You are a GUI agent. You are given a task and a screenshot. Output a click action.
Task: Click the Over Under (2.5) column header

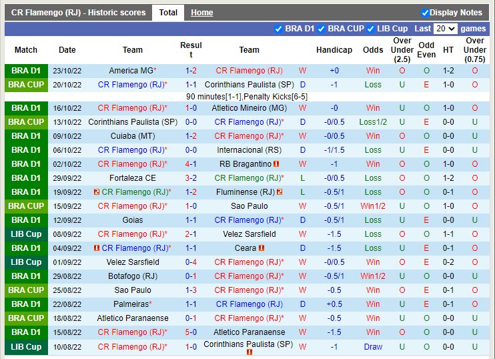[x=402, y=50]
